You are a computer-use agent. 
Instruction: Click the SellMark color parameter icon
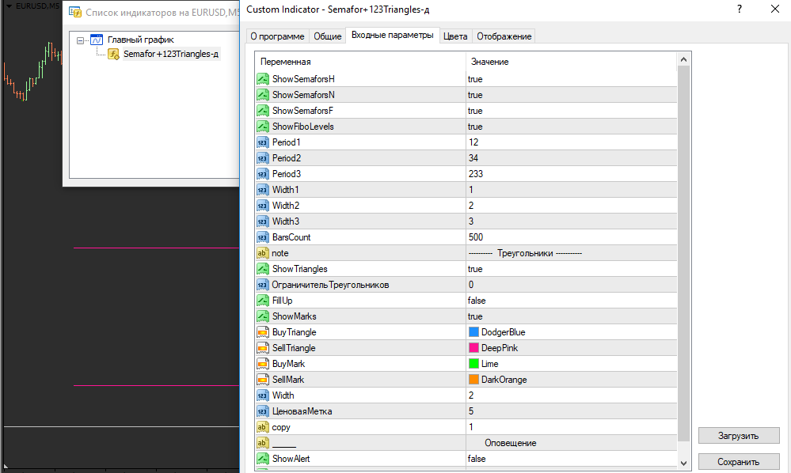point(262,380)
